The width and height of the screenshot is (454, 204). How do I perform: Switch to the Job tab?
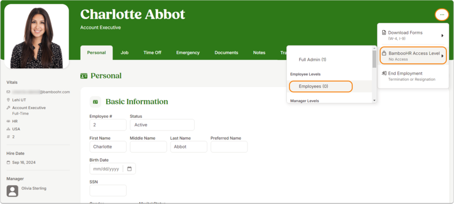click(x=124, y=52)
